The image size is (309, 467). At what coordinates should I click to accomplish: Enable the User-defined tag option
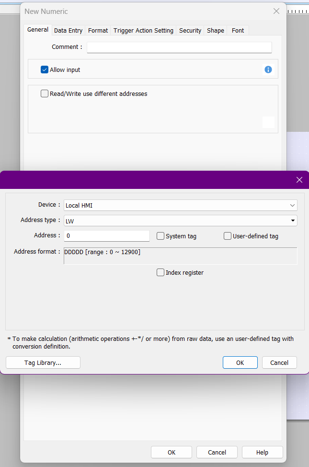228,236
